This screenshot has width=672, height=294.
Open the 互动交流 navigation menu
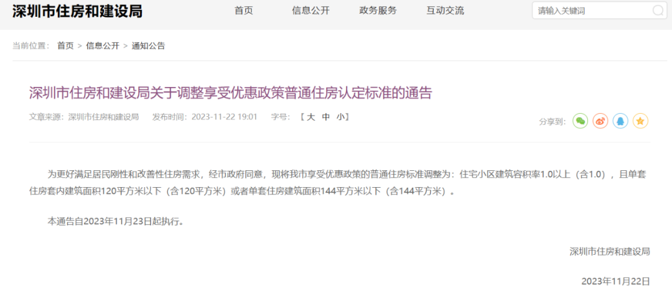(446, 11)
